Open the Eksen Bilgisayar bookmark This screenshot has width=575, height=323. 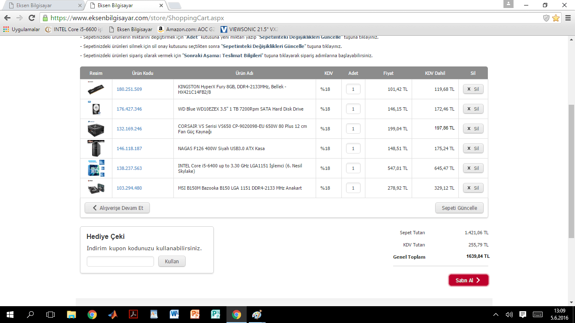[x=130, y=29]
